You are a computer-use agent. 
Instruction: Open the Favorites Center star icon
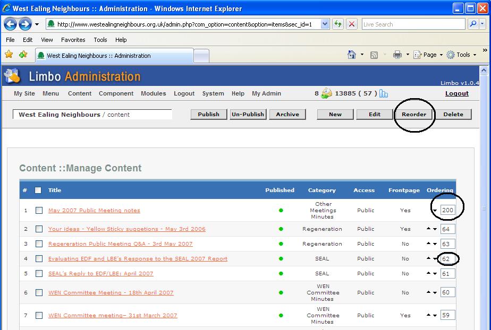(9, 54)
